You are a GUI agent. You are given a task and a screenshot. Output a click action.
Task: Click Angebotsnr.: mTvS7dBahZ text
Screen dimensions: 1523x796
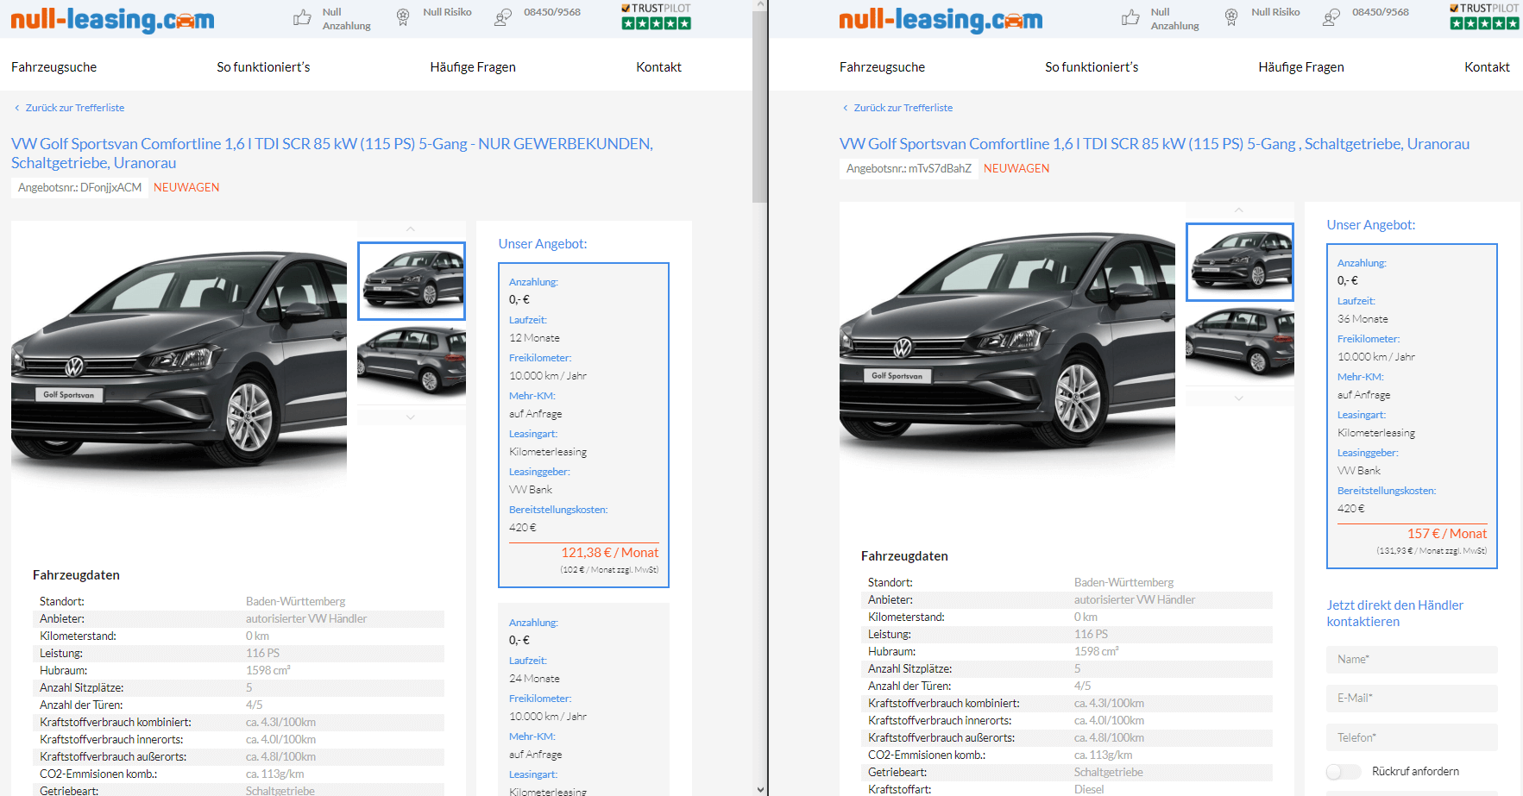[909, 168]
